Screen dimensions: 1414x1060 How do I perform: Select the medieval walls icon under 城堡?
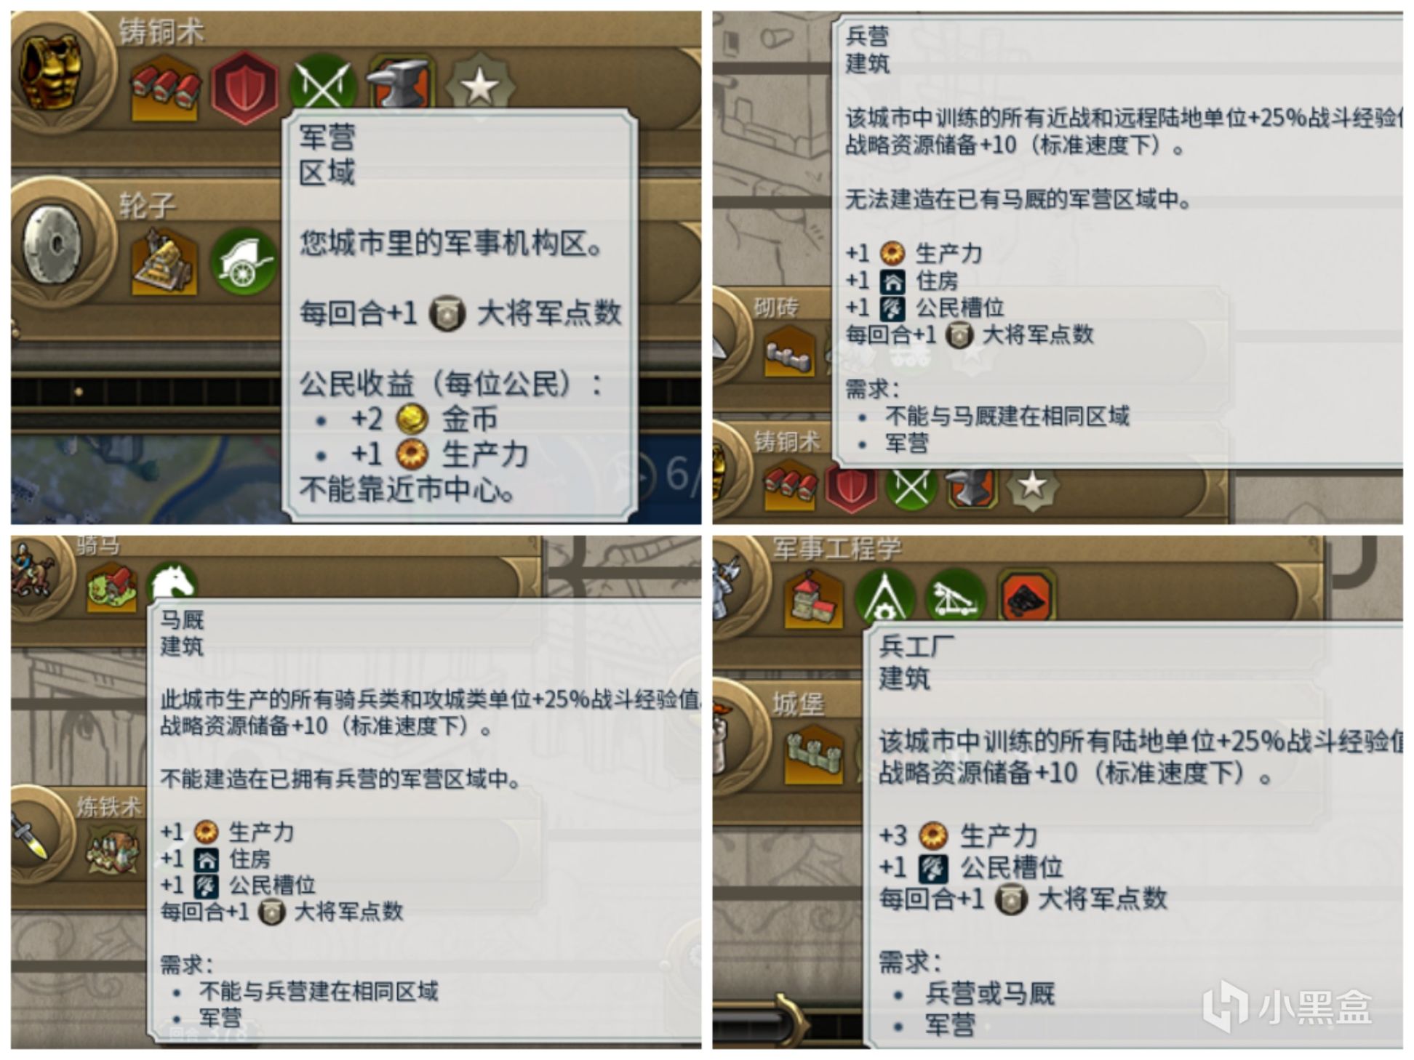pyautogui.click(x=814, y=754)
